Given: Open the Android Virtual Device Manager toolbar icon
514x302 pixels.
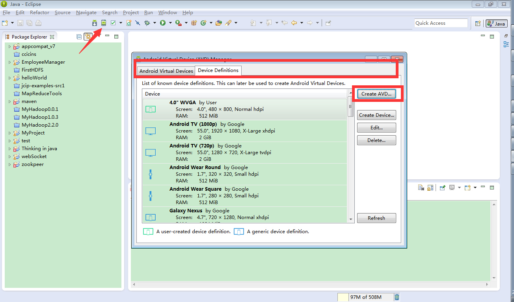Looking at the screenshot, I should (x=104, y=23).
